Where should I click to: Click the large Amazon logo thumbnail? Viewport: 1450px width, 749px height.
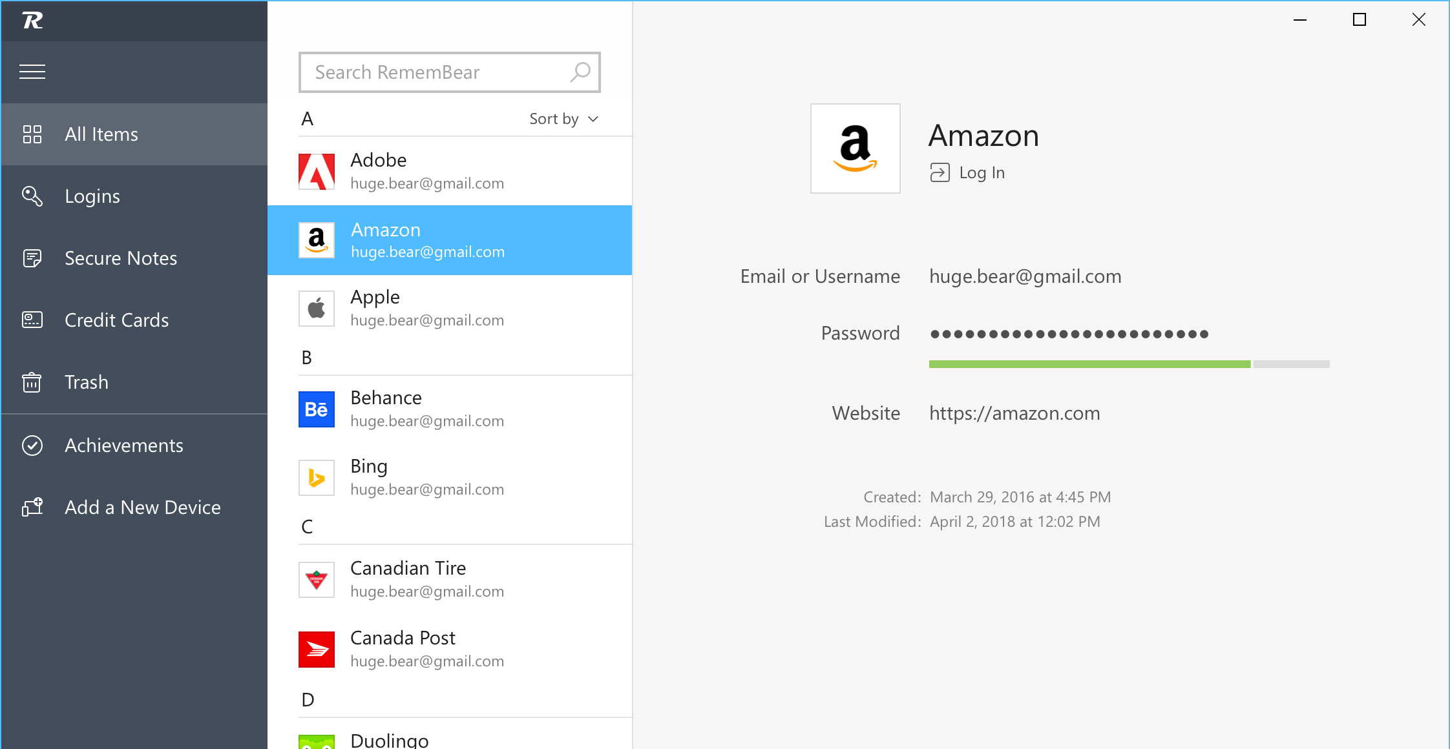(856, 149)
